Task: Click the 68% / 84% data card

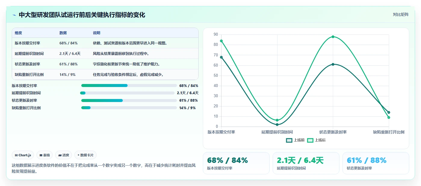Action: tap(236, 163)
